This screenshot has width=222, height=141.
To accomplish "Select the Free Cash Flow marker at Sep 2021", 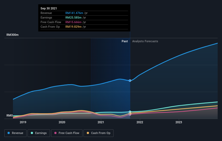I will click(130, 115).
